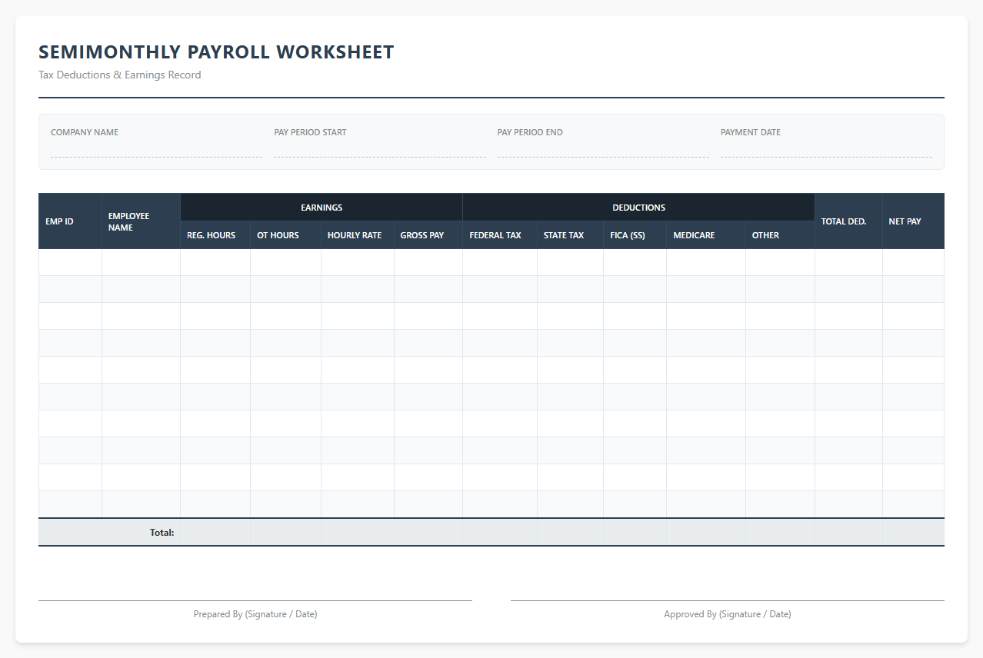The width and height of the screenshot is (983, 658).
Task: Click the Prepared By signature line
Action: (255, 600)
